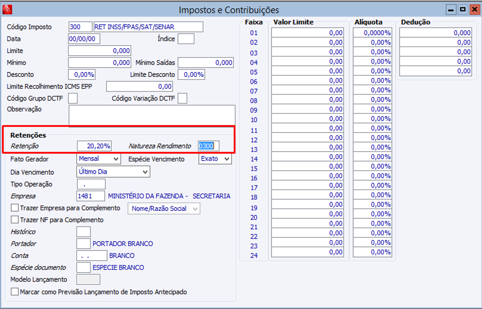Click Alíquota field for Faixa 05
This screenshot has height=309, width=482.
click(x=372, y=71)
